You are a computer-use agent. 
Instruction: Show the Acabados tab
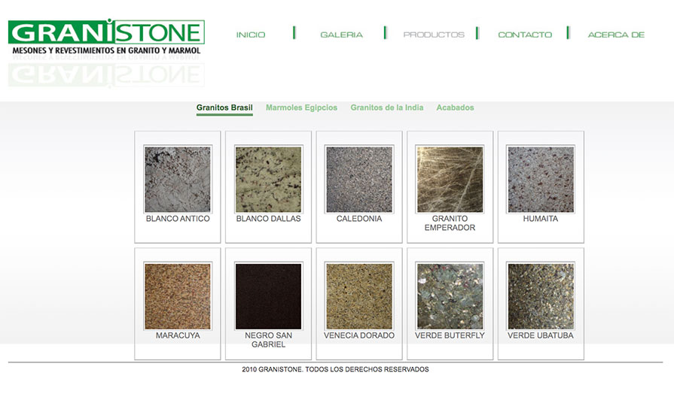click(455, 108)
